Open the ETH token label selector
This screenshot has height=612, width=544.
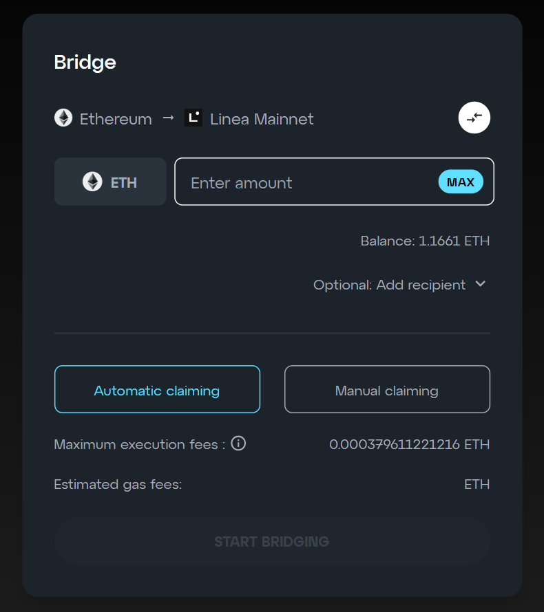coord(124,182)
